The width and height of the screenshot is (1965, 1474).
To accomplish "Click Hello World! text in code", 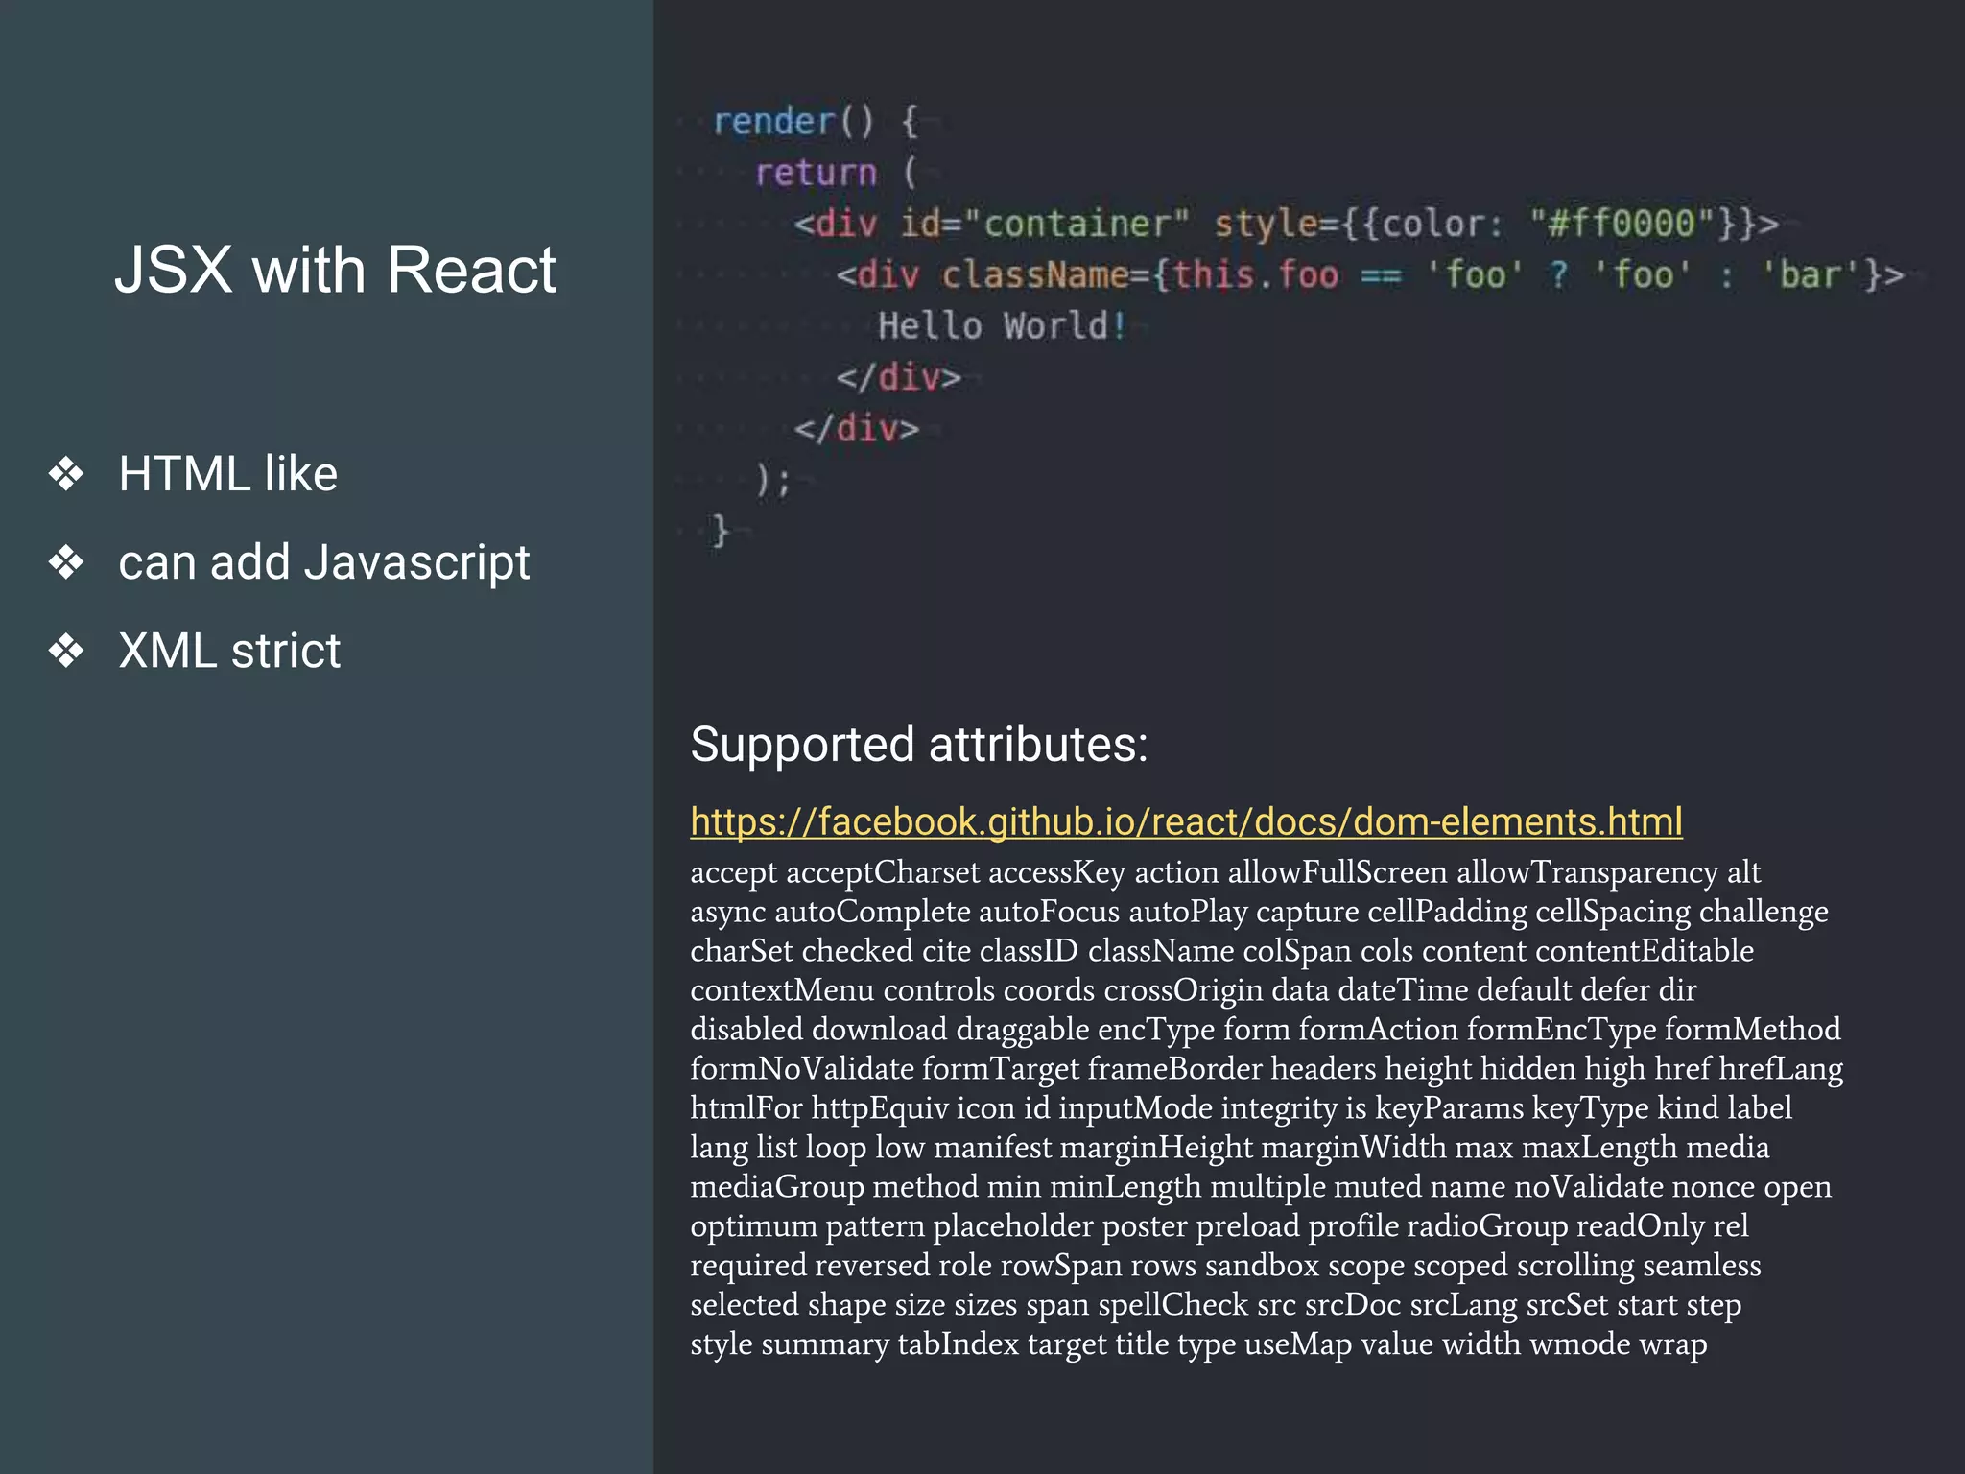I will point(1002,326).
